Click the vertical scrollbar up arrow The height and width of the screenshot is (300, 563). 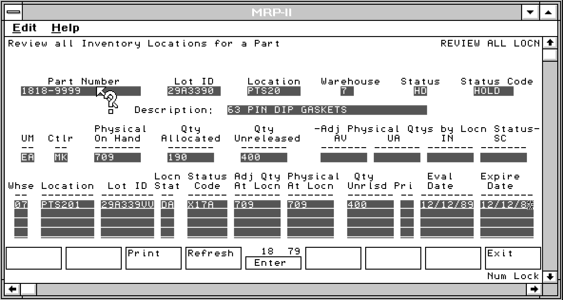click(550, 43)
